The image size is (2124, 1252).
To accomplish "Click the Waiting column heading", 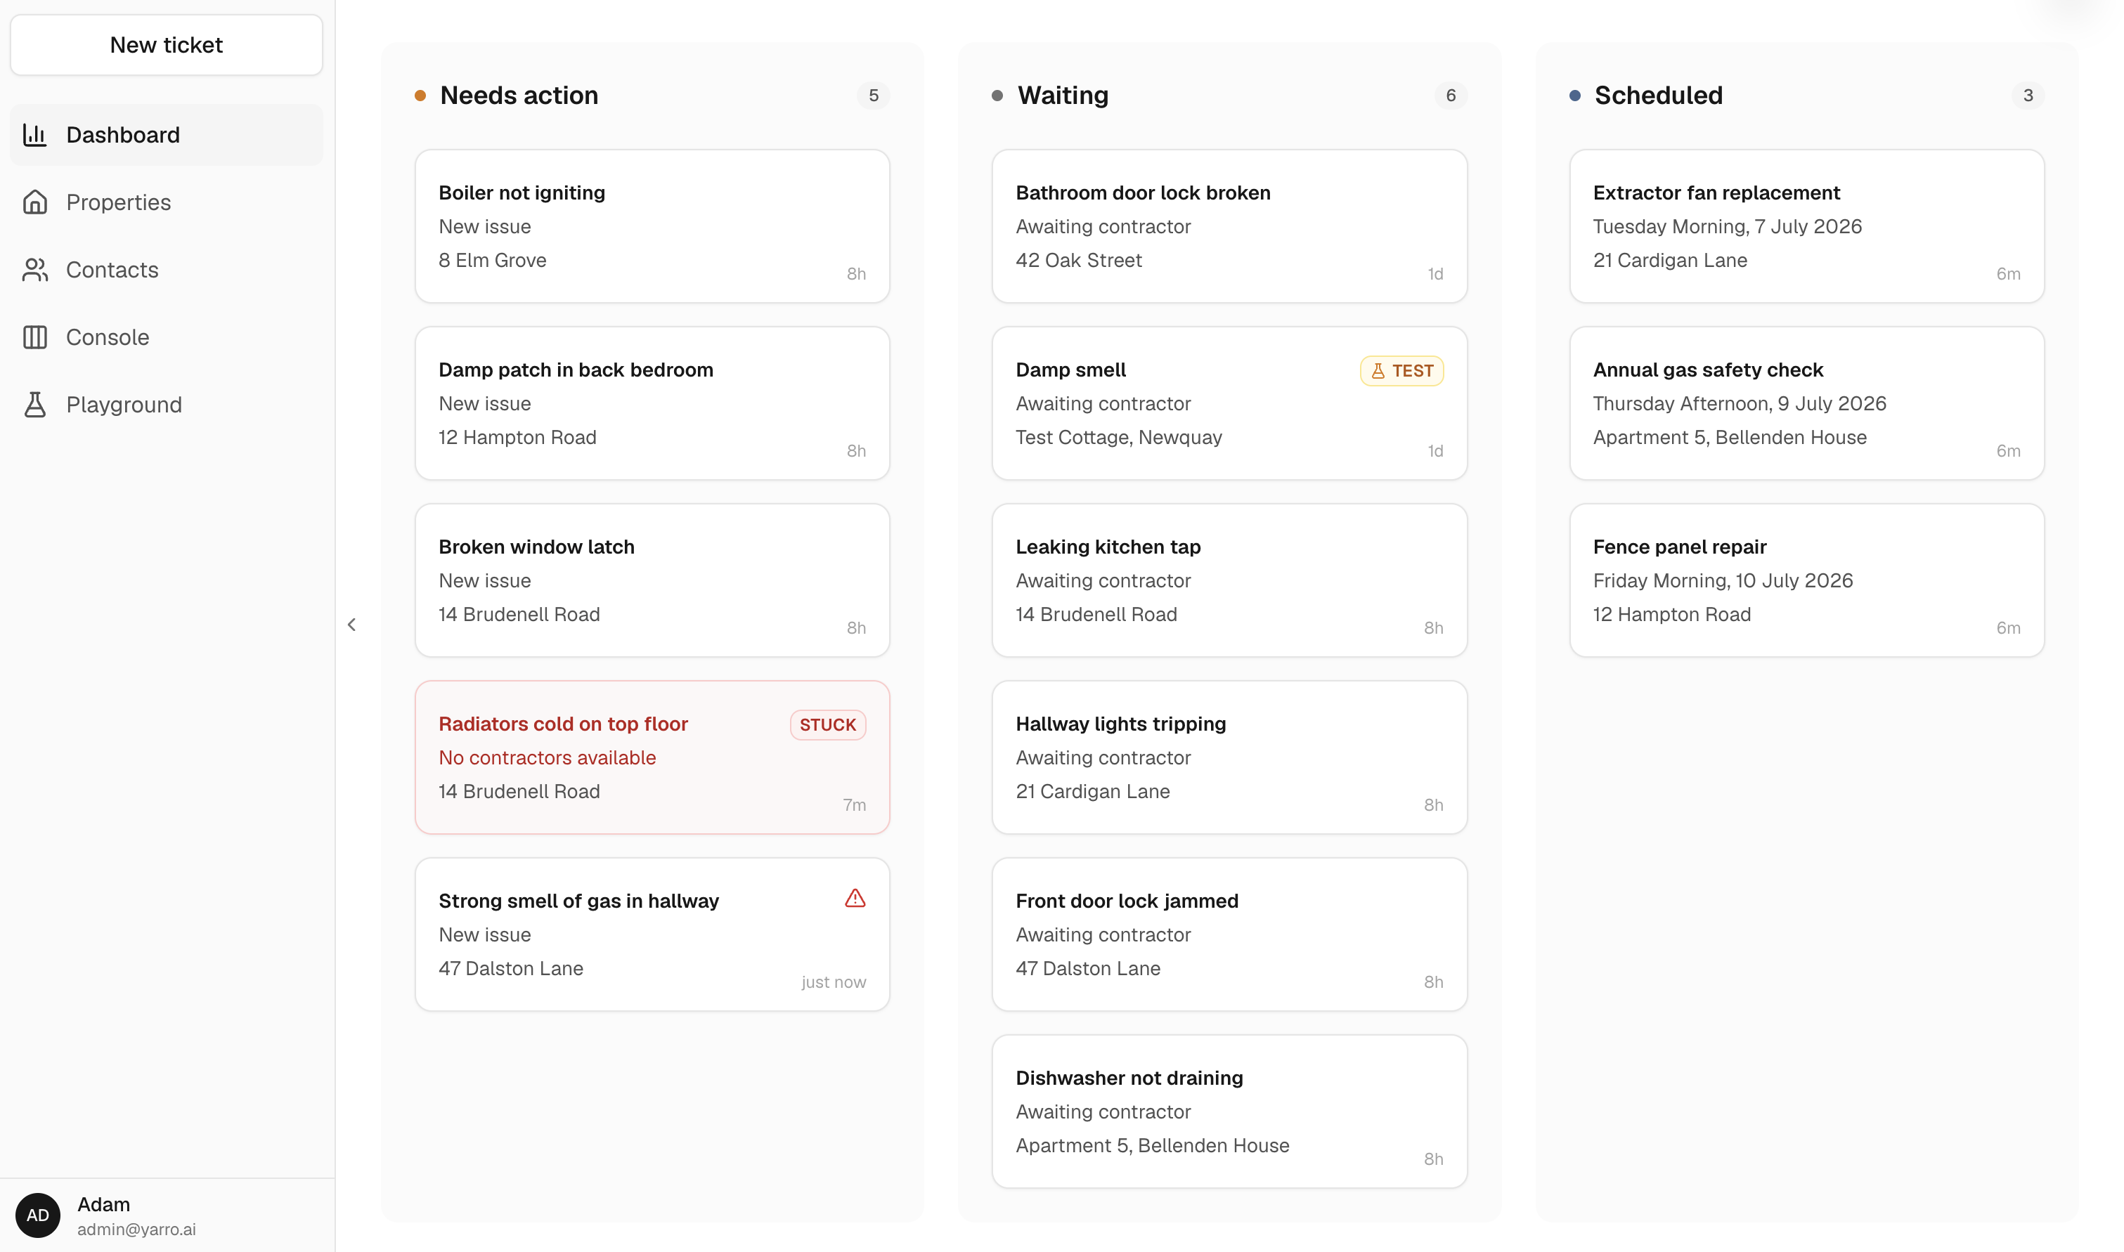I will pyautogui.click(x=1063, y=96).
